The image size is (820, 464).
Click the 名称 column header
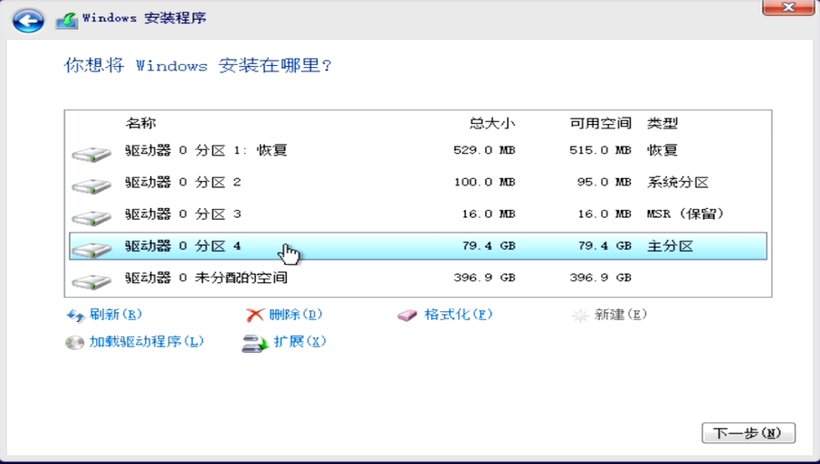(x=140, y=123)
